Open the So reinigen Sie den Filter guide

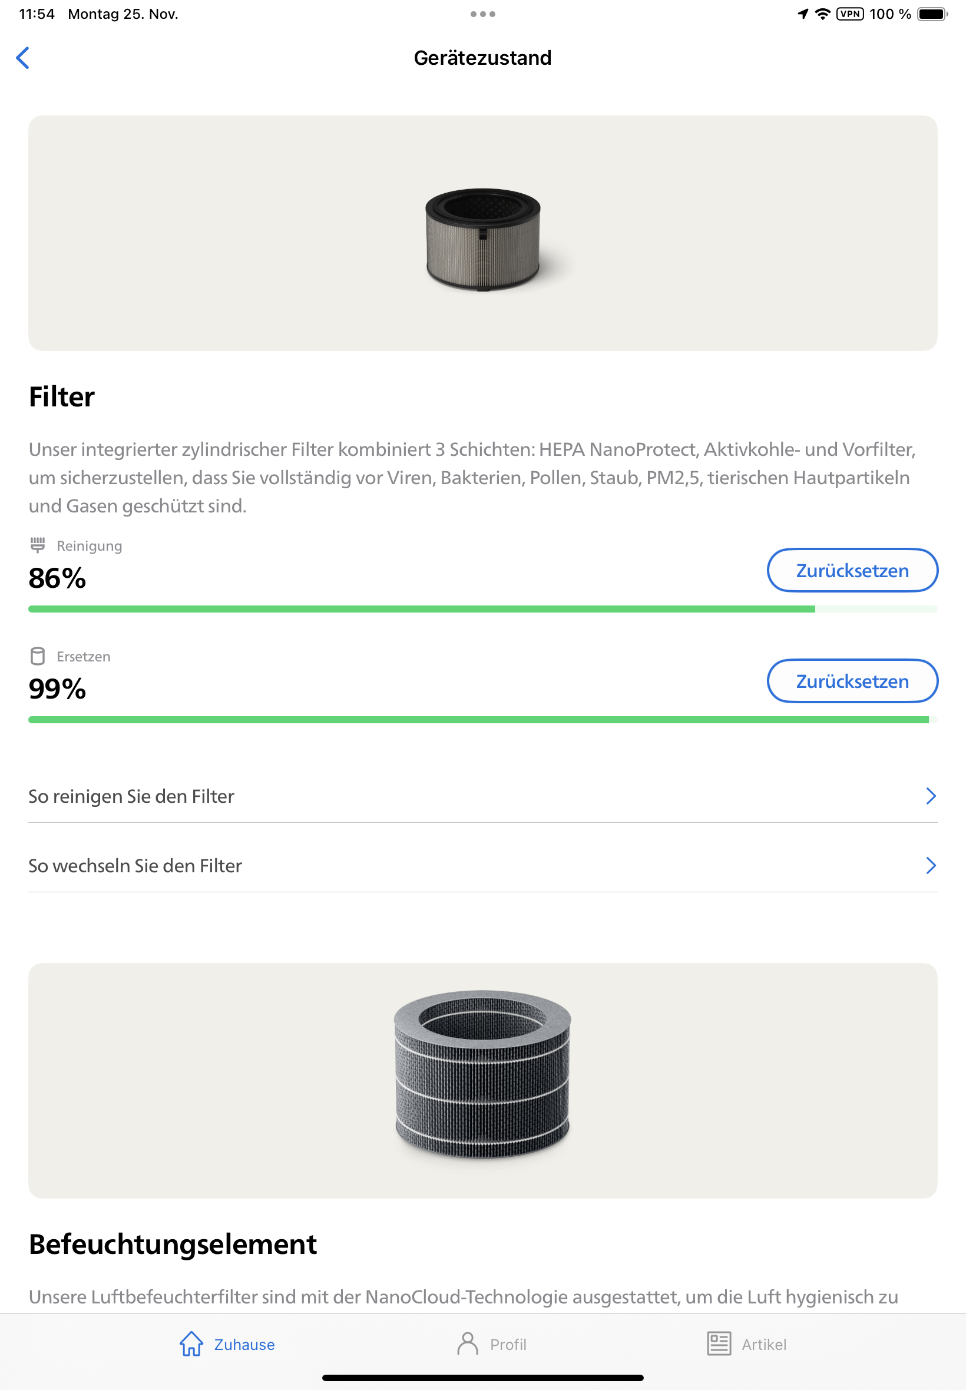tap(131, 796)
